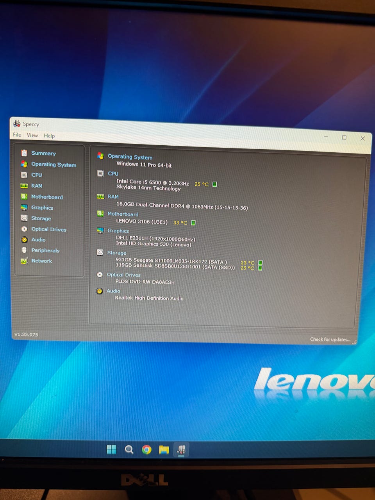Screen dimensions: 375x500
Task: Click the Graphics monitor icon in sidebar
Action: 24,207
